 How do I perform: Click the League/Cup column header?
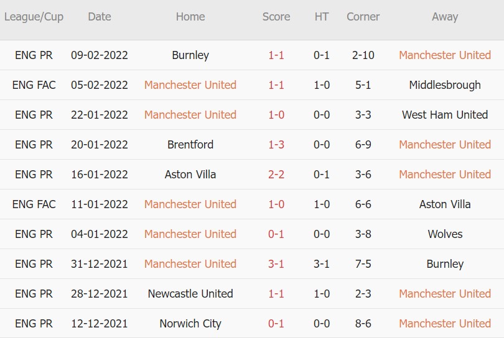tap(34, 17)
